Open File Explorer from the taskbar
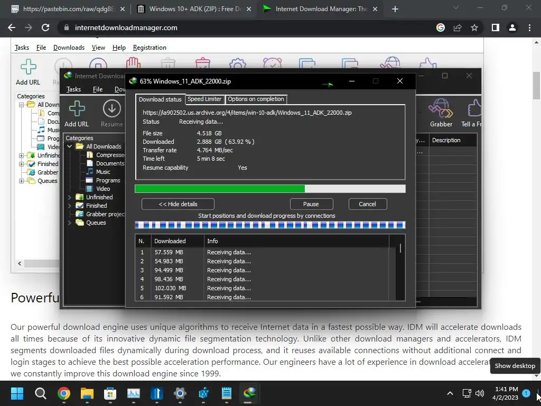The image size is (541, 406). coord(87,393)
